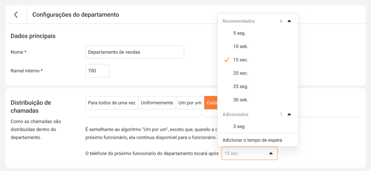
Task: Switch to Para todos de uma vez
Action: coord(112,103)
